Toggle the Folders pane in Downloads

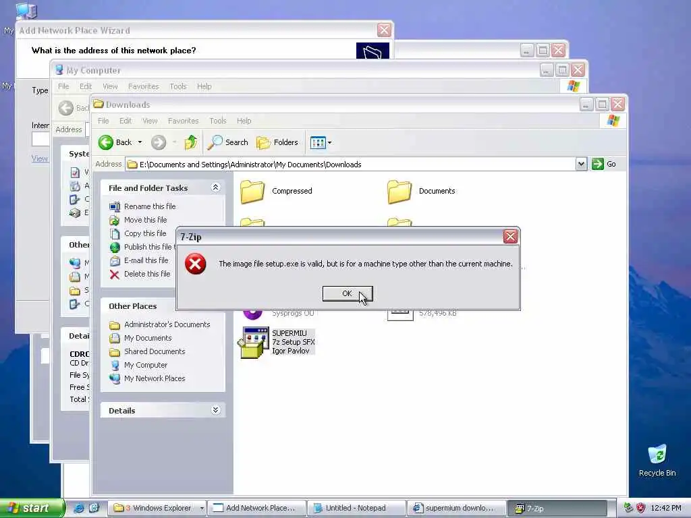point(277,142)
